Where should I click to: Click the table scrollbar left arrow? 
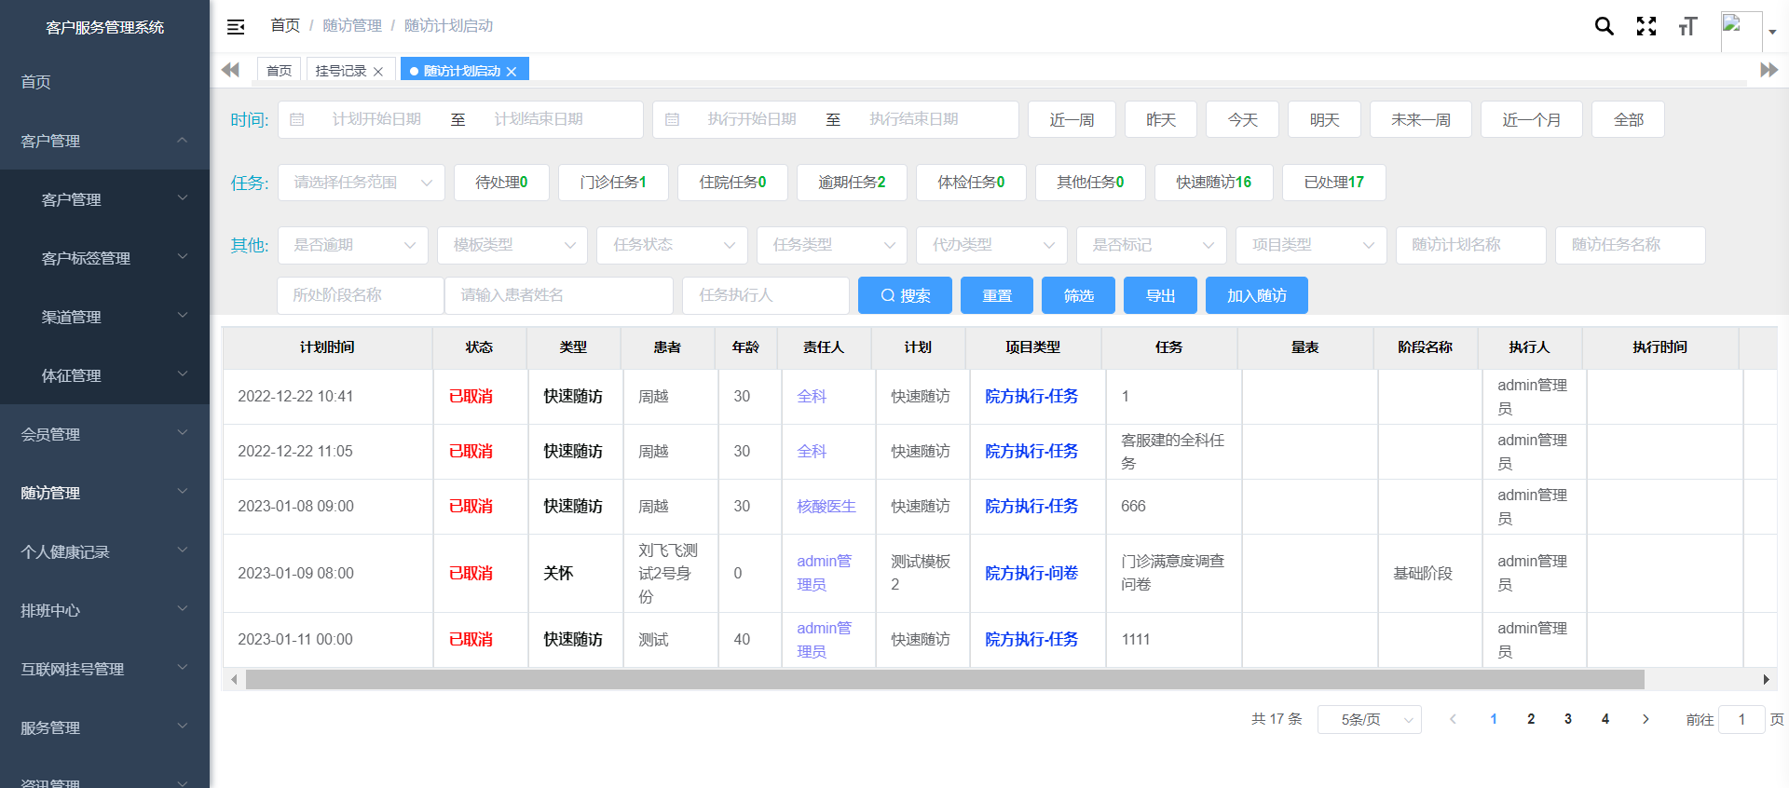(x=234, y=680)
